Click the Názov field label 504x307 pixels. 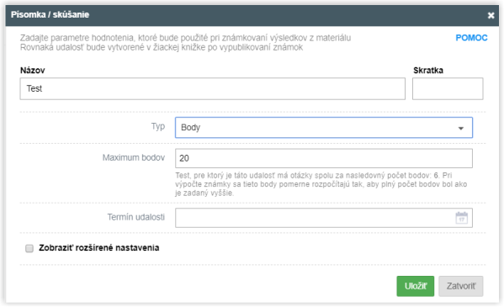point(33,71)
